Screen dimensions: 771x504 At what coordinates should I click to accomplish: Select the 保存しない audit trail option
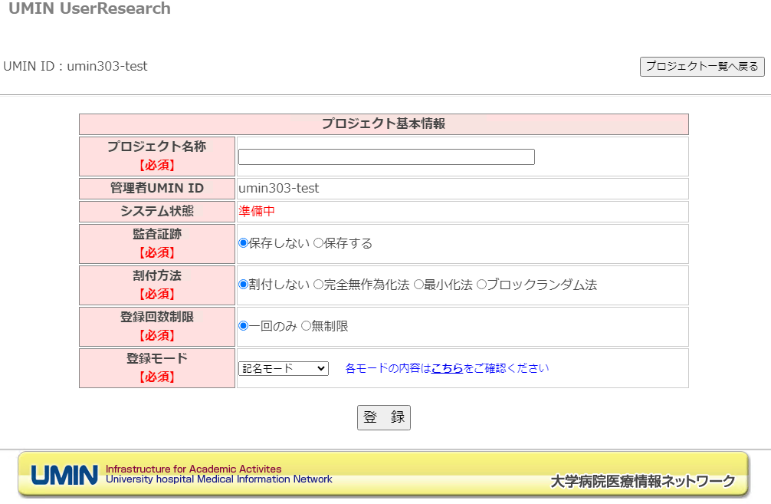coord(244,243)
